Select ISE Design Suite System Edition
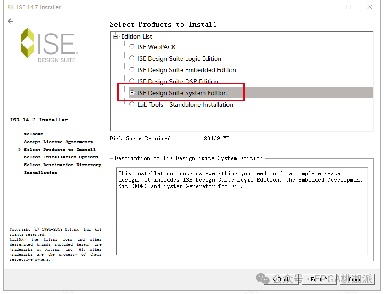384x294 pixels. [132, 93]
